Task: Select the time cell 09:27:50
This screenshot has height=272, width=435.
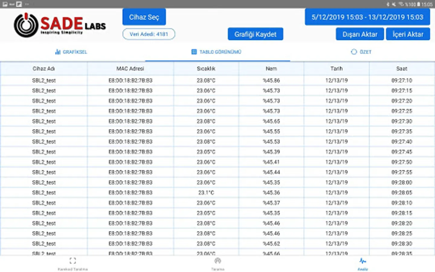Action: click(x=402, y=162)
